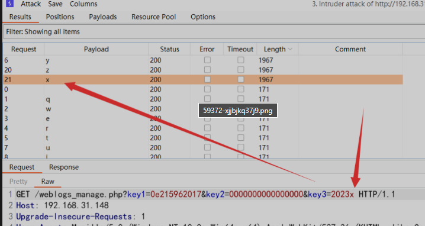The height and width of the screenshot is (226, 425).
Task: Open the Response message tab
Action: click(64, 167)
